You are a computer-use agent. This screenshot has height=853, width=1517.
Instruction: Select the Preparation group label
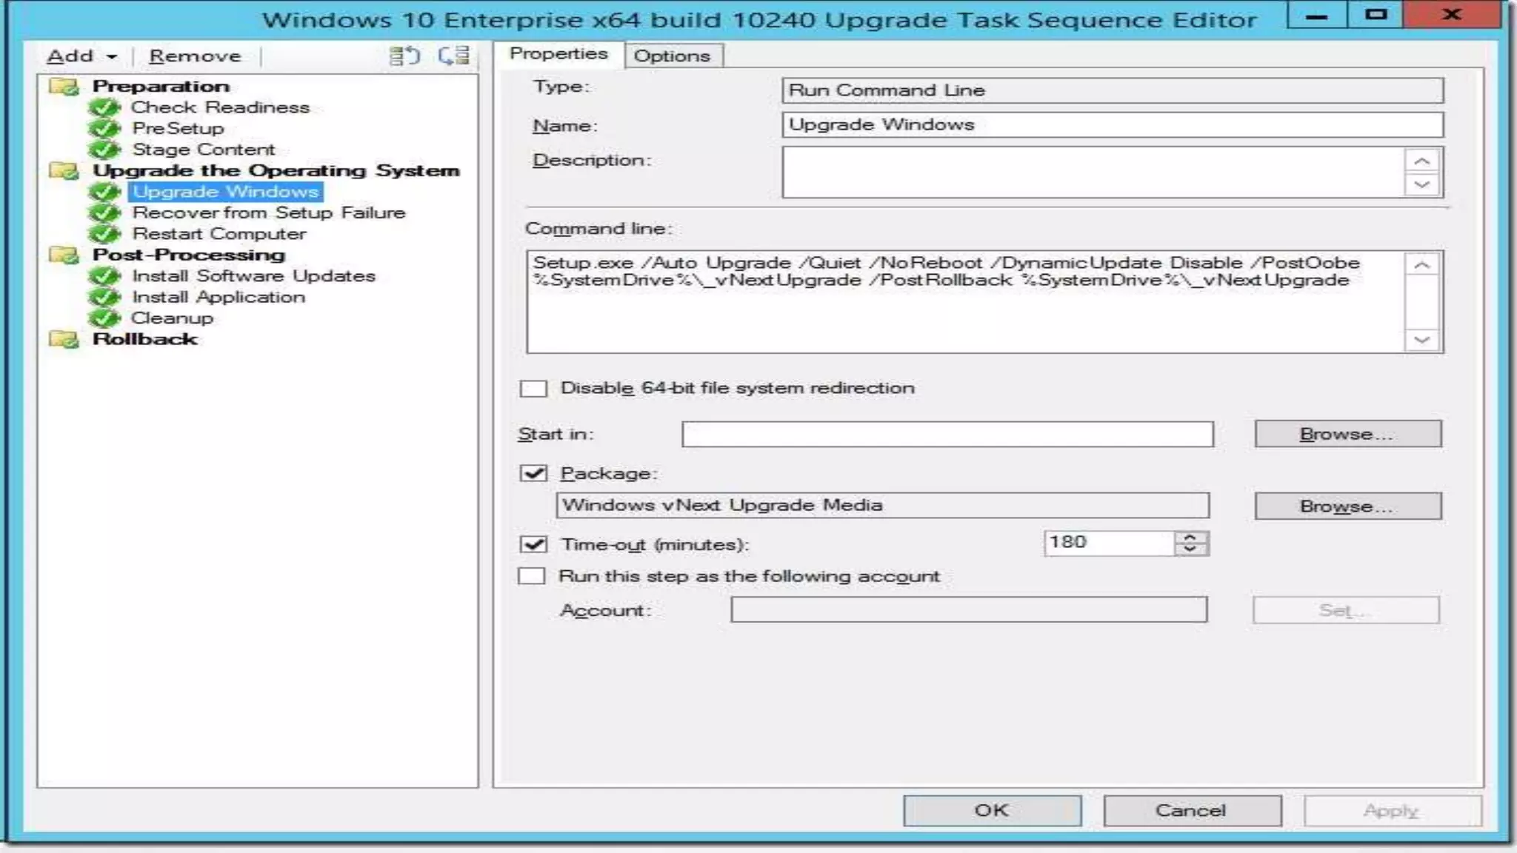click(161, 86)
